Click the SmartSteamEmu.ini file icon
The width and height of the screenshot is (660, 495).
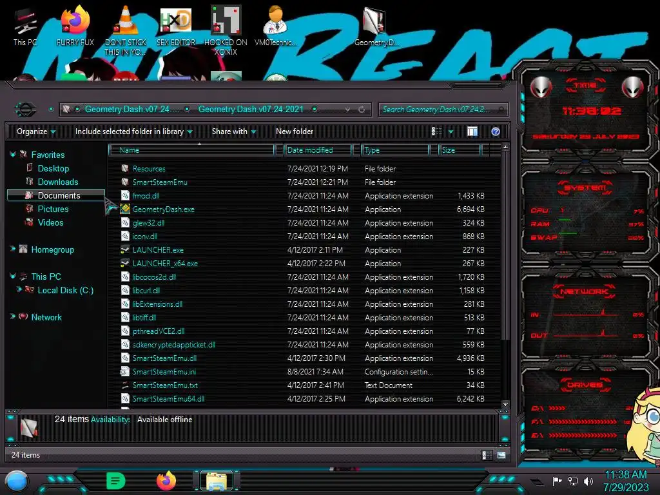point(125,372)
